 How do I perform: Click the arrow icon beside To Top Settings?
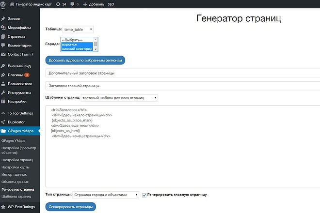coord(3,113)
